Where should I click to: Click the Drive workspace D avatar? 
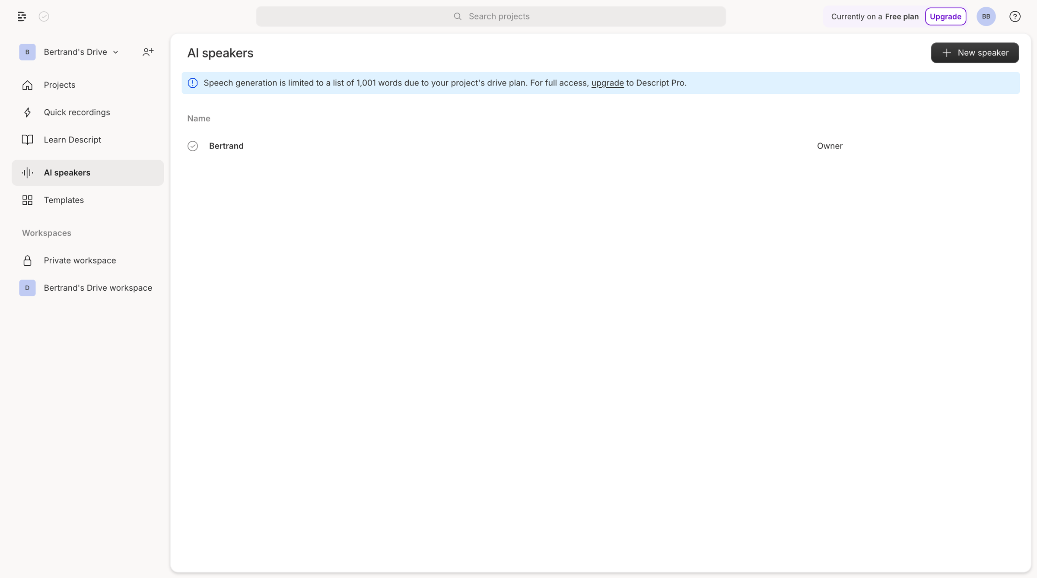coord(27,288)
